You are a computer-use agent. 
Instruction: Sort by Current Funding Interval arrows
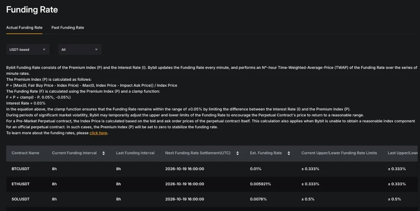click(104, 153)
